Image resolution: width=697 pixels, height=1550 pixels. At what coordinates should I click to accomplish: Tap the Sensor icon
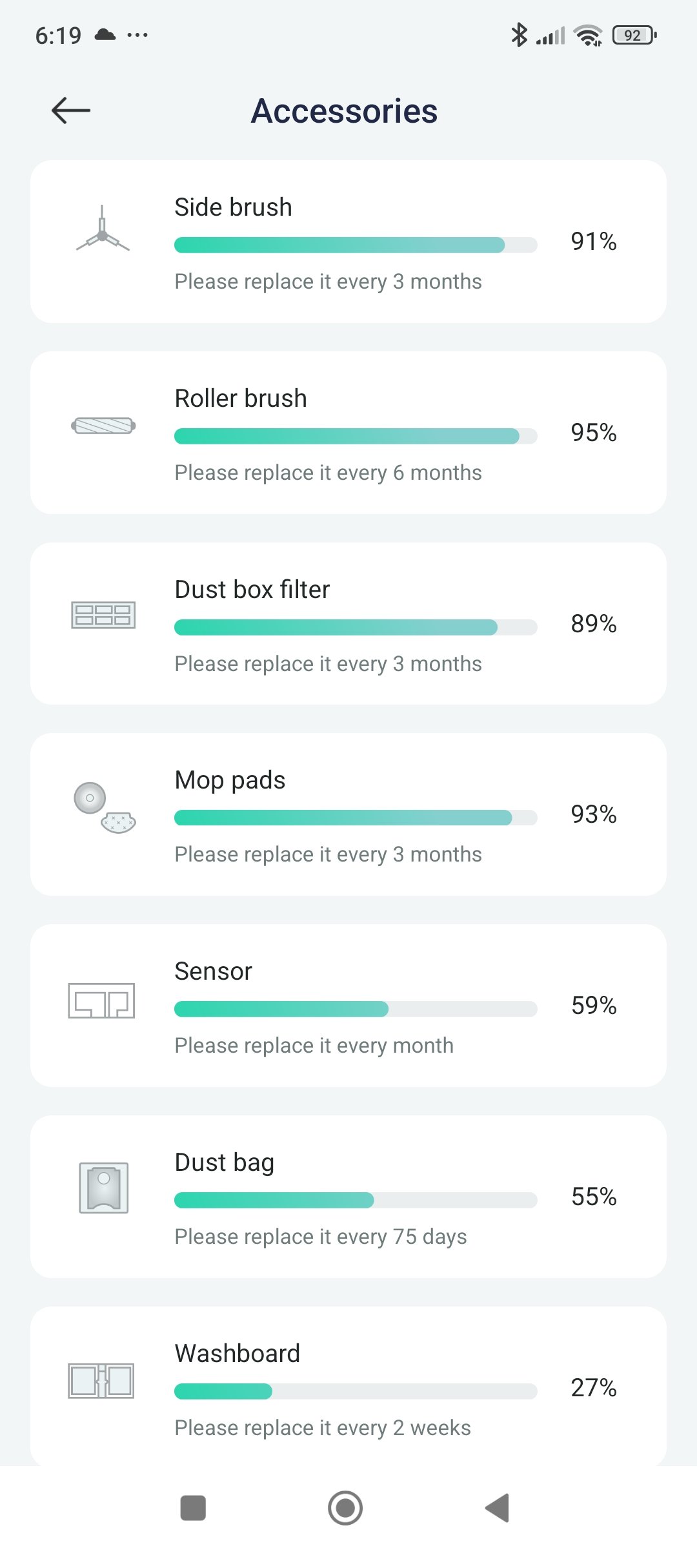point(102,1000)
